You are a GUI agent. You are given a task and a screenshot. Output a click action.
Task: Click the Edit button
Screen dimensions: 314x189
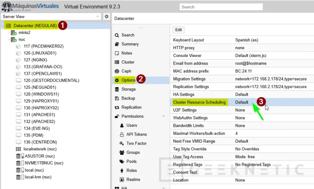tap(178, 30)
